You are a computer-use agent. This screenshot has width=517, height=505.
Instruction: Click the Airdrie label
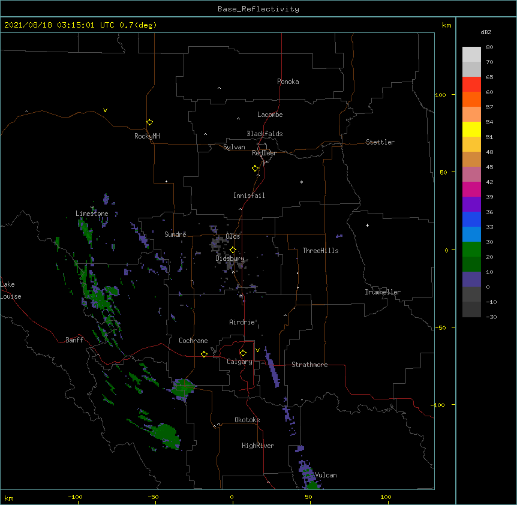pos(242,322)
